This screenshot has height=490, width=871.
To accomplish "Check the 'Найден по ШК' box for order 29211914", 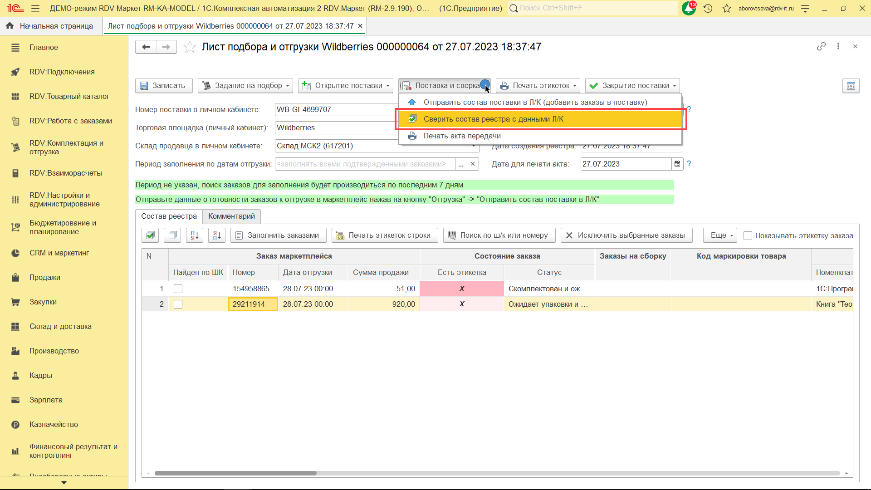I will pos(178,304).
